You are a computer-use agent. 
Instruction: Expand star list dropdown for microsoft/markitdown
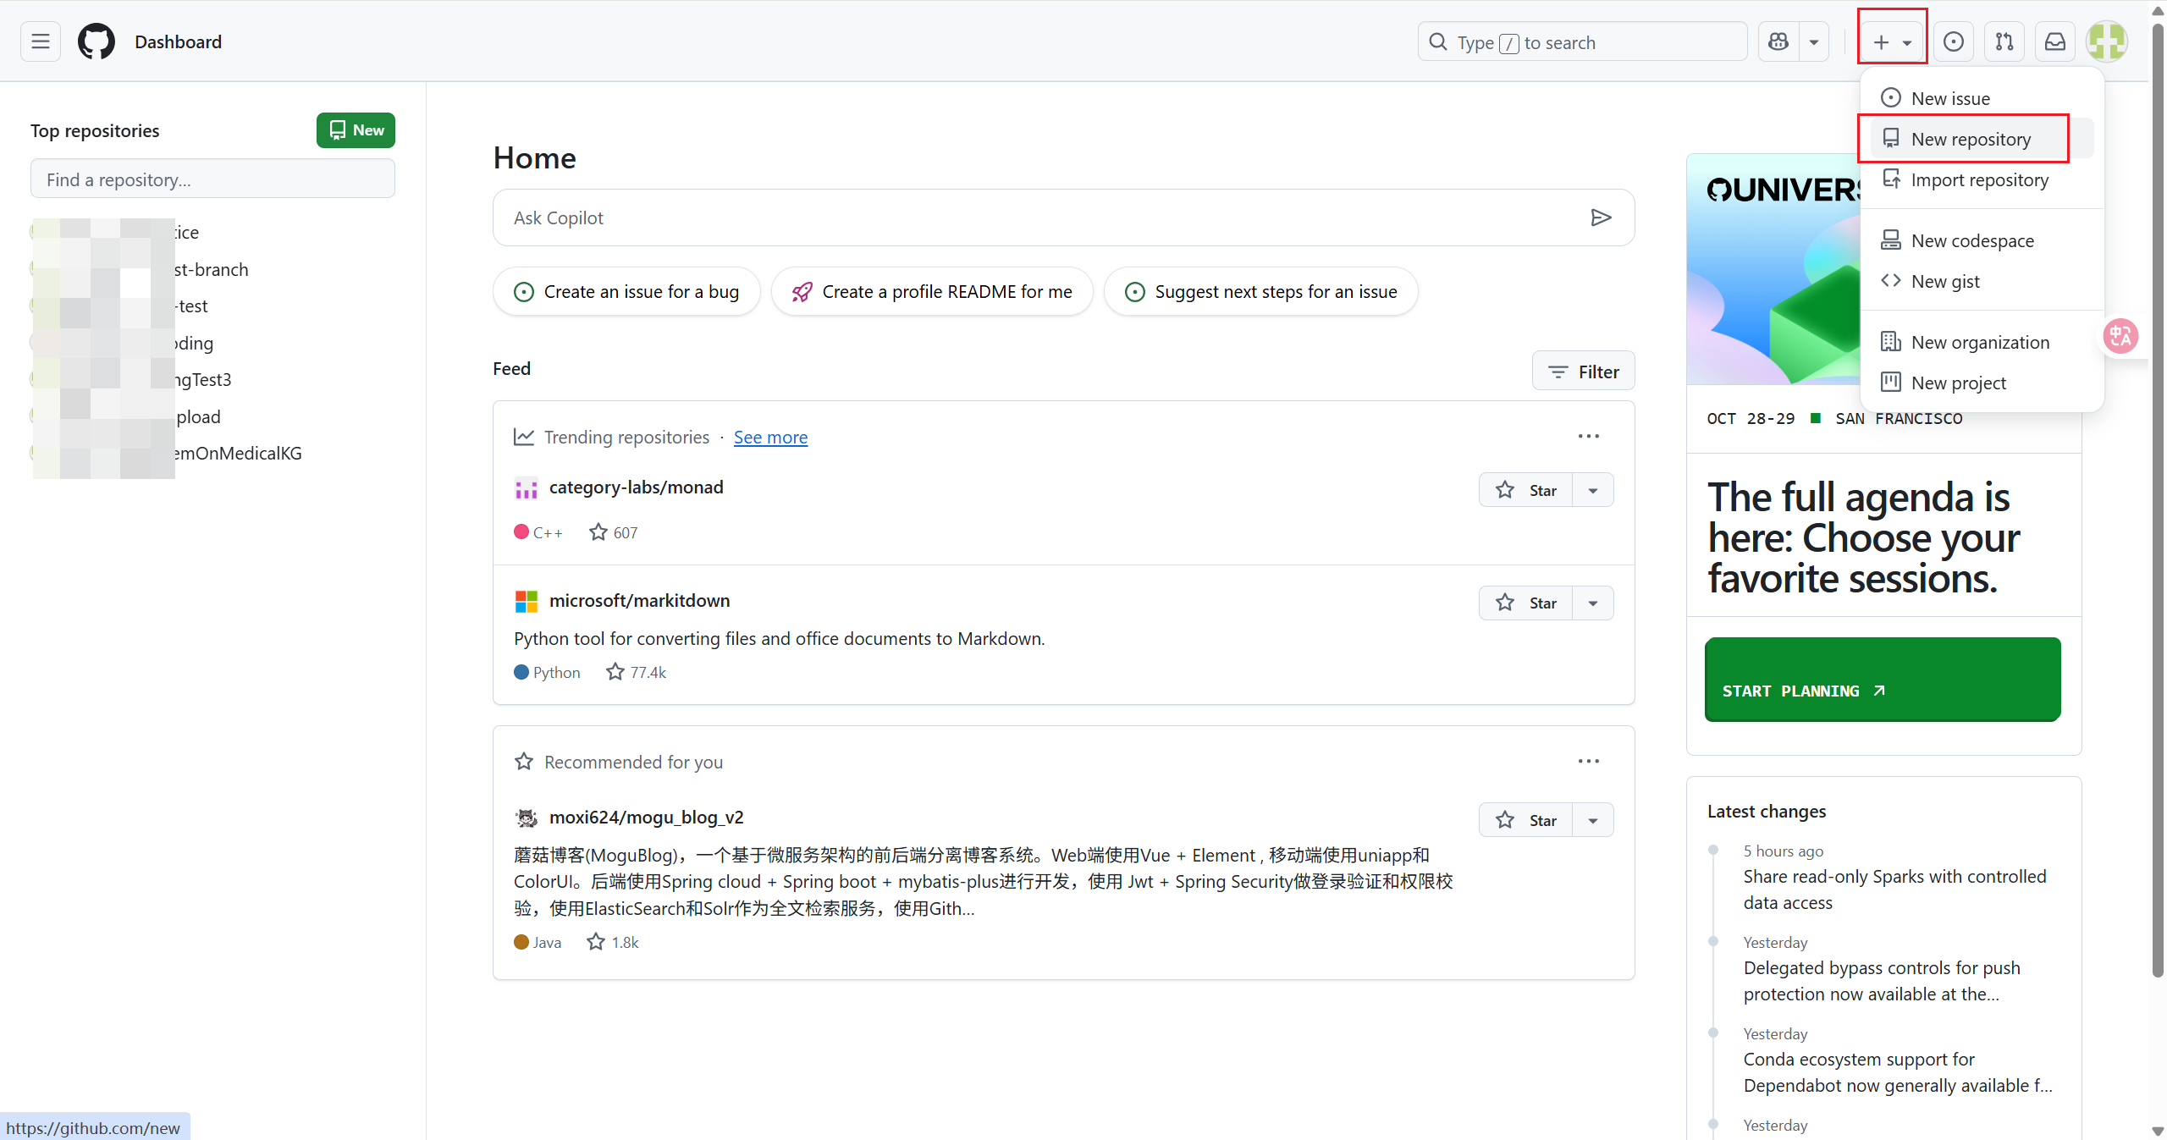(1593, 603)
